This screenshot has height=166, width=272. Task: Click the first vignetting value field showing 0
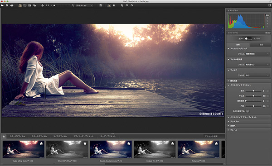pyautogui.click(x=264, y=91)
